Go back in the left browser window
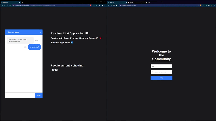216x121 pixels. click(2, 5)
